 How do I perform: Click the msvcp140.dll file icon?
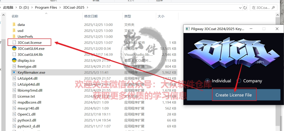click(14, 108)
